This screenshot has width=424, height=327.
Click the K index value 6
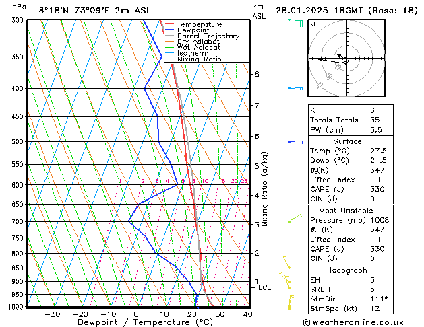click(372, 110)
